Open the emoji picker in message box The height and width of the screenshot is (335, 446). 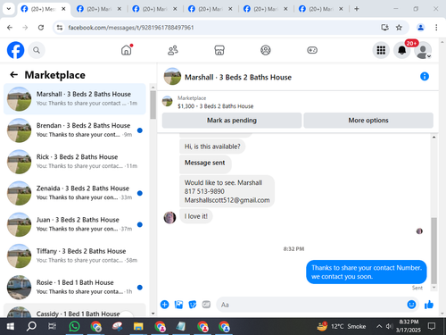tap(411, 305)
